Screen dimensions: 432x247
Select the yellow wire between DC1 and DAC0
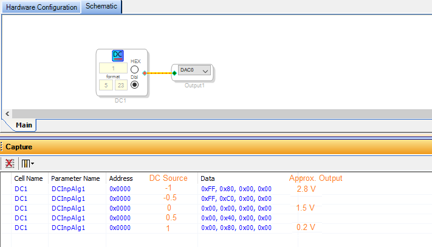tap(160, 73)
